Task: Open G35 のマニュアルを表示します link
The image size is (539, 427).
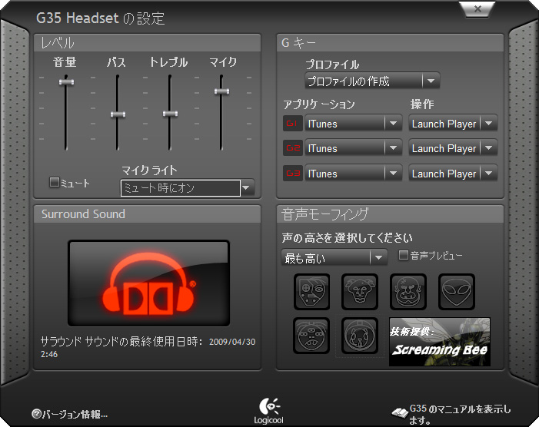Action: (460, 414)
